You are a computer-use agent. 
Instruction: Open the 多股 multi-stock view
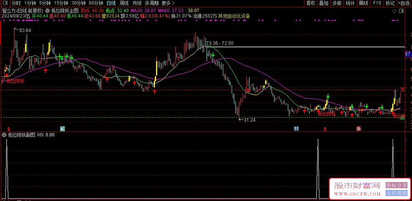click(337, 3)
